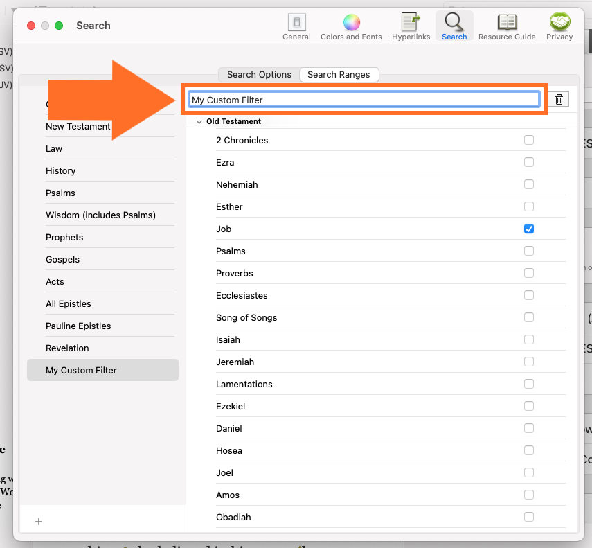Open the Hyperlinks preferences pane
The height and width of the screenshot is (548, 592).
[411, 26]
